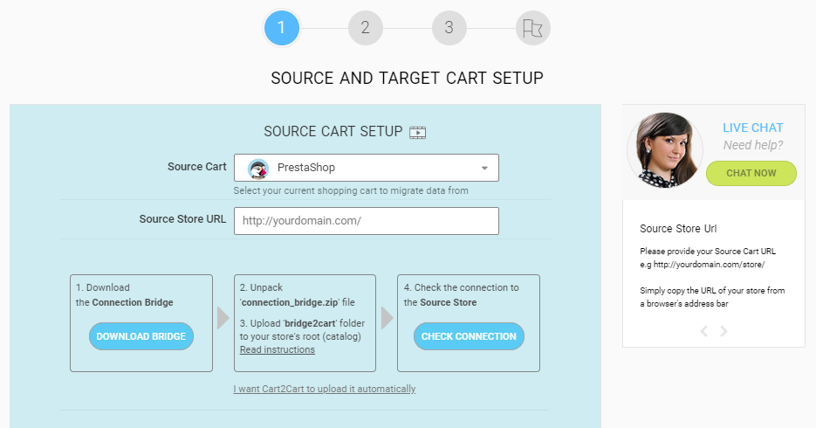Select the step 3 circle
This screenshot has width=816, height=428.
(x=449, y=28)
